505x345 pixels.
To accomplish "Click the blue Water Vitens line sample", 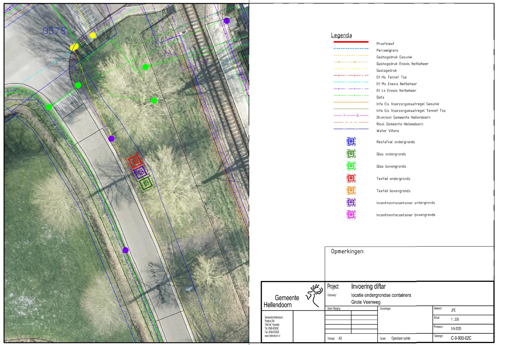I will (351, 129).
